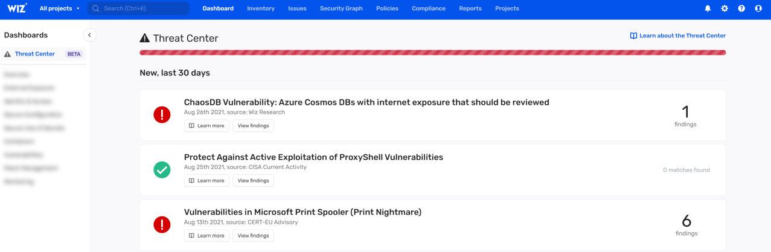Navigate to the Reports tab
Image resolution: width=771 pixels, height=252 pixels.
click(x=470, y=8)
